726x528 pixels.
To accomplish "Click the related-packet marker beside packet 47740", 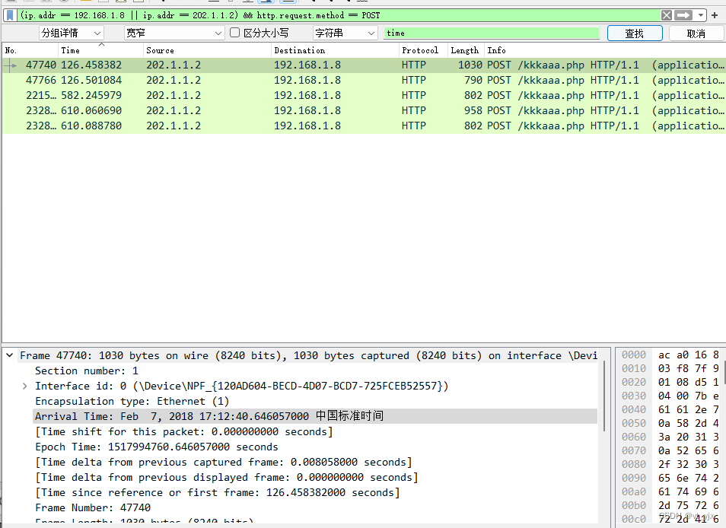I will [10, 65].
